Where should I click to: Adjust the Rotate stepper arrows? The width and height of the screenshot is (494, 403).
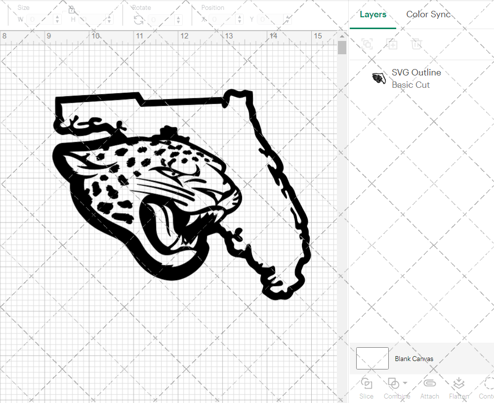(x=178, y=20)
